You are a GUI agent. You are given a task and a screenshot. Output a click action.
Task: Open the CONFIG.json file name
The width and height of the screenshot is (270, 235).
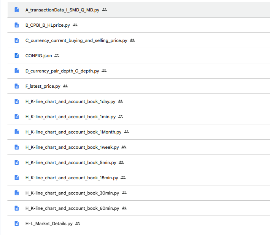[38, 56]
